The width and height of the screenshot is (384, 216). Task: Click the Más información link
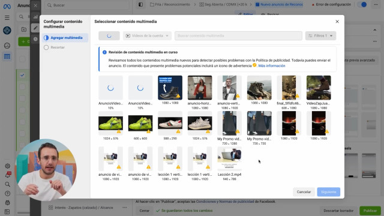272,65
